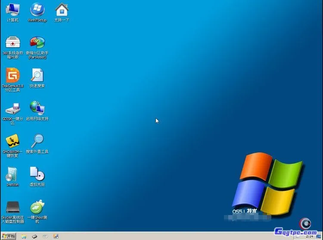Open 虚拟光驱 virtual drive icon

pyautogui.click(x=37, y=174)
